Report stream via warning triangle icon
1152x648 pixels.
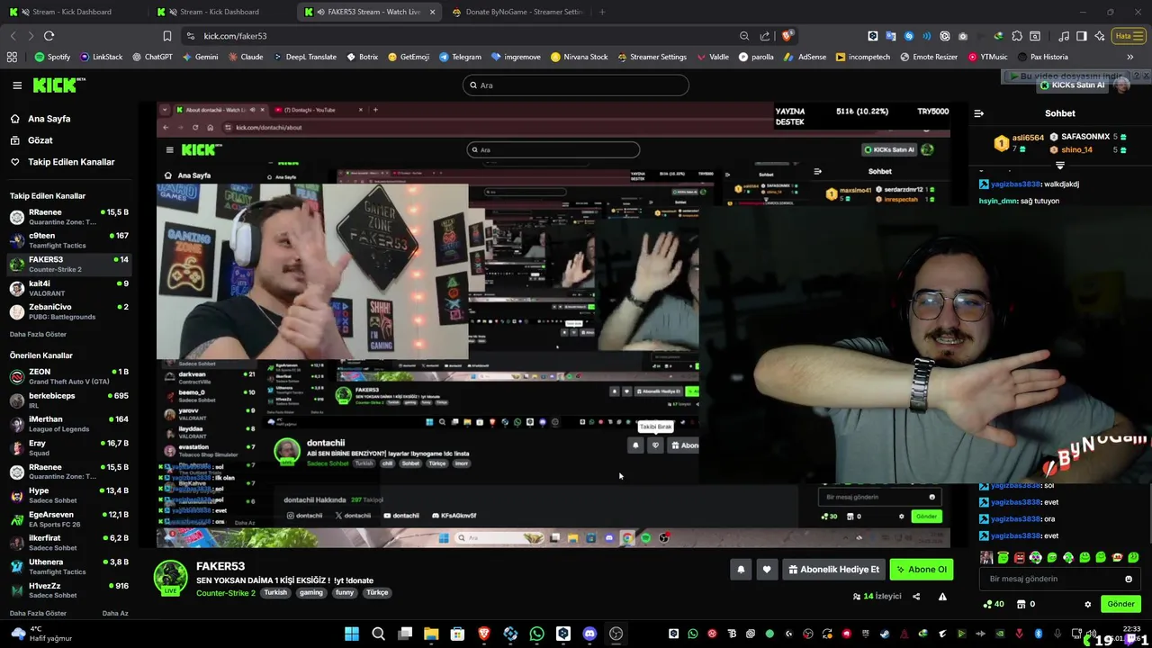[942, 596]
